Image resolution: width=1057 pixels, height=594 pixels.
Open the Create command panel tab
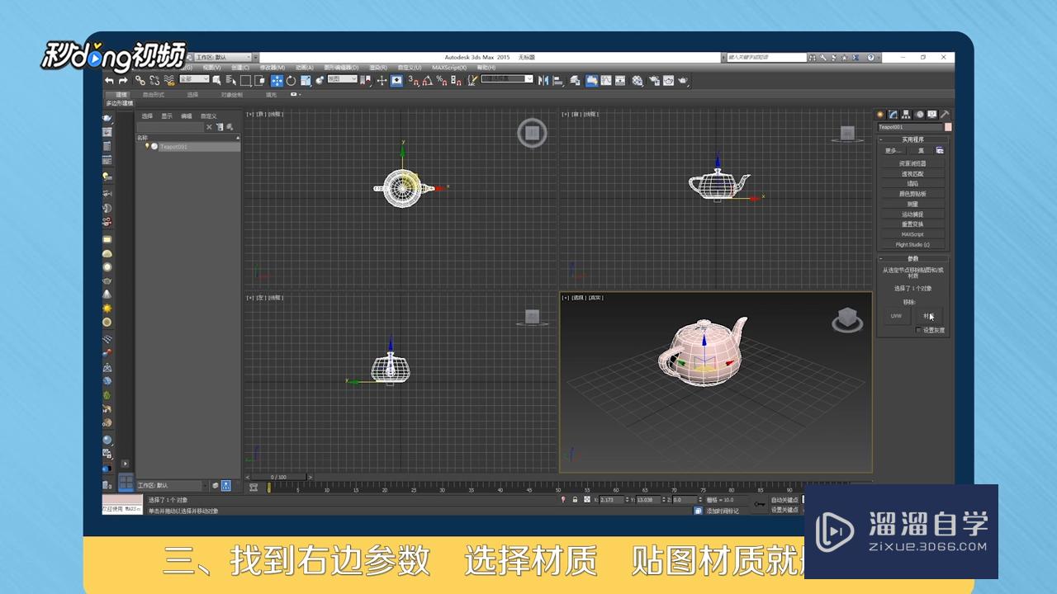pyautogui.click(x=880, y=115)
